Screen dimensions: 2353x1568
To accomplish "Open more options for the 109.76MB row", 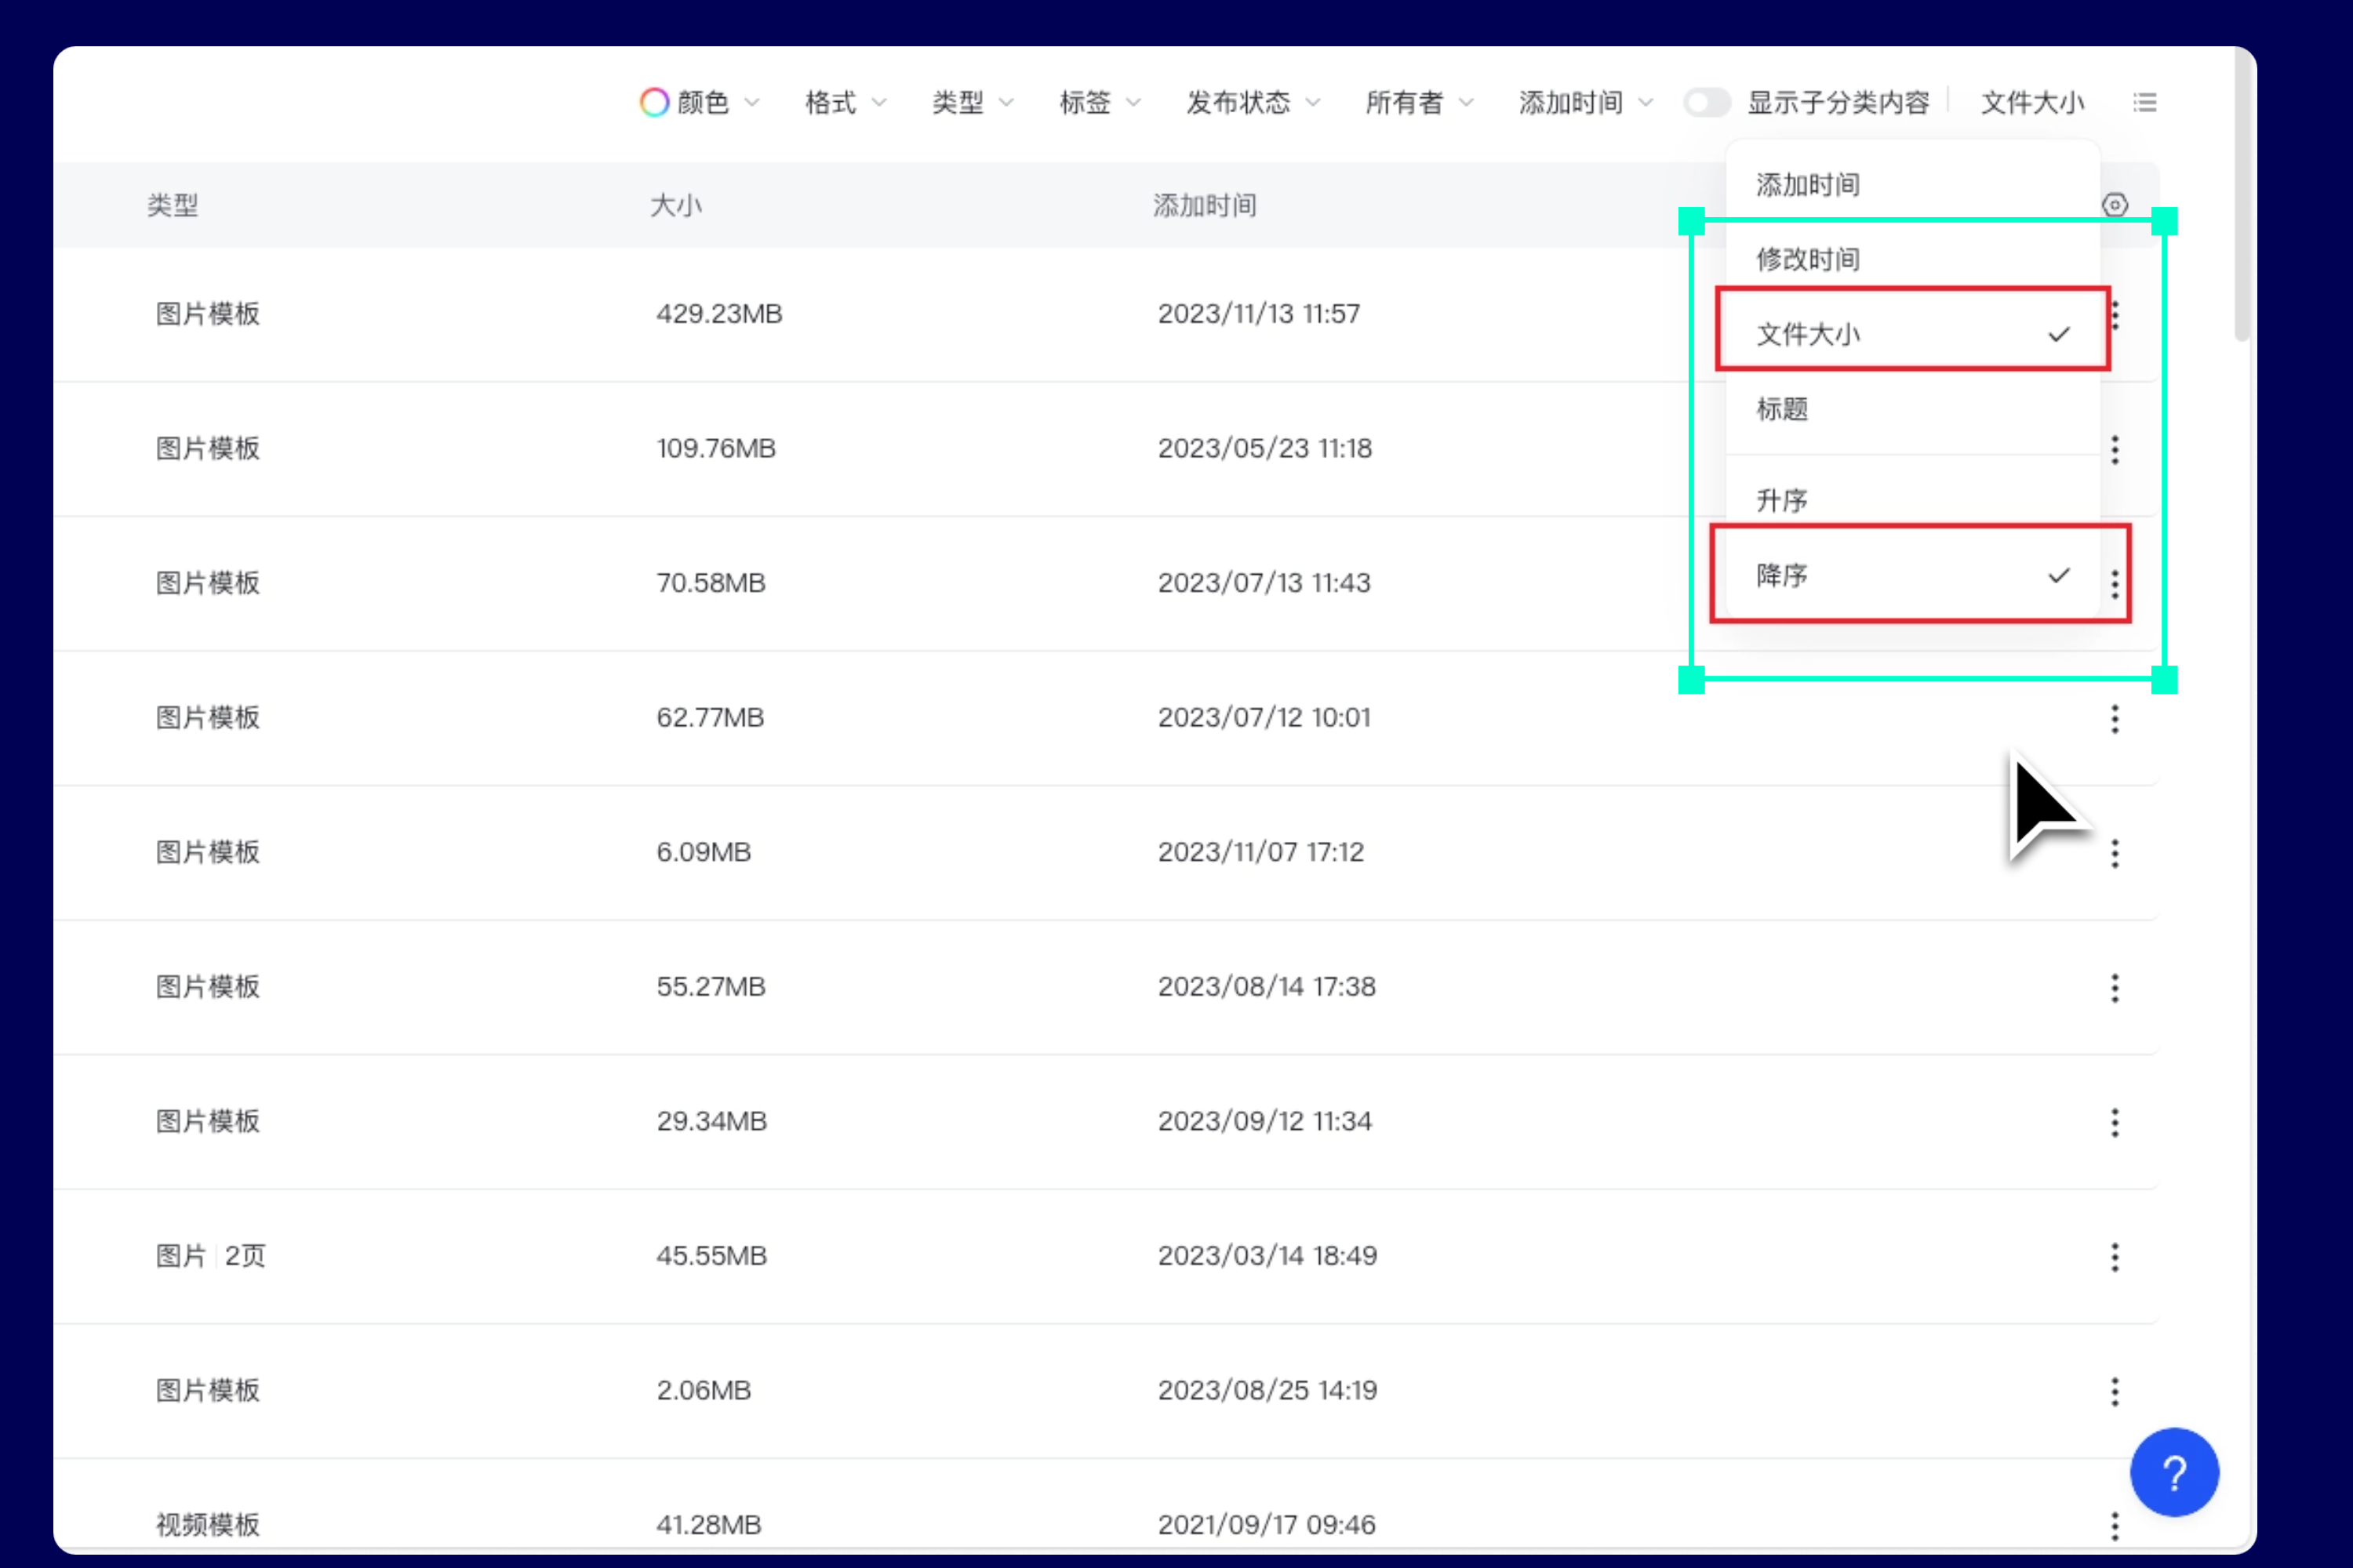I will (x=2115, y=449).
